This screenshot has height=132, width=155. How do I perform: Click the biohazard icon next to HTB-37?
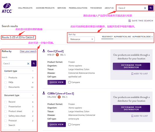(x=57, y=55)
